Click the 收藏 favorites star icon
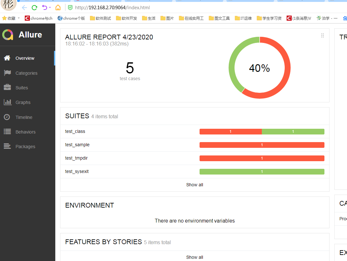 pyautogui.click(x=4, y=18)
